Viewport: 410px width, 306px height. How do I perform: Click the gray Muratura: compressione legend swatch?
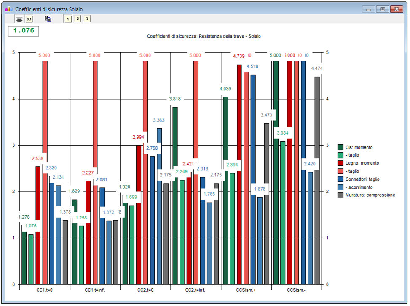pyautogui.click(x=341, y=195)
